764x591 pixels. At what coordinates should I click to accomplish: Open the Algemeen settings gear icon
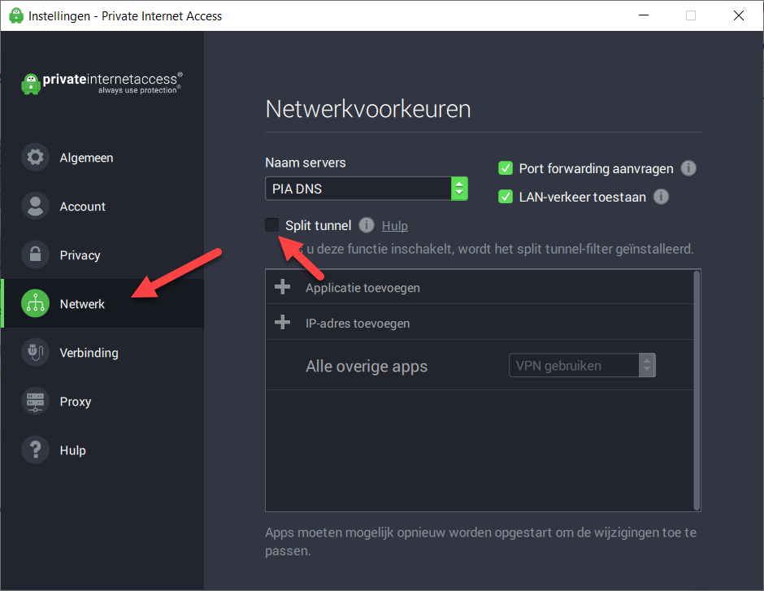pyautogui.click(x=35, y=158)
